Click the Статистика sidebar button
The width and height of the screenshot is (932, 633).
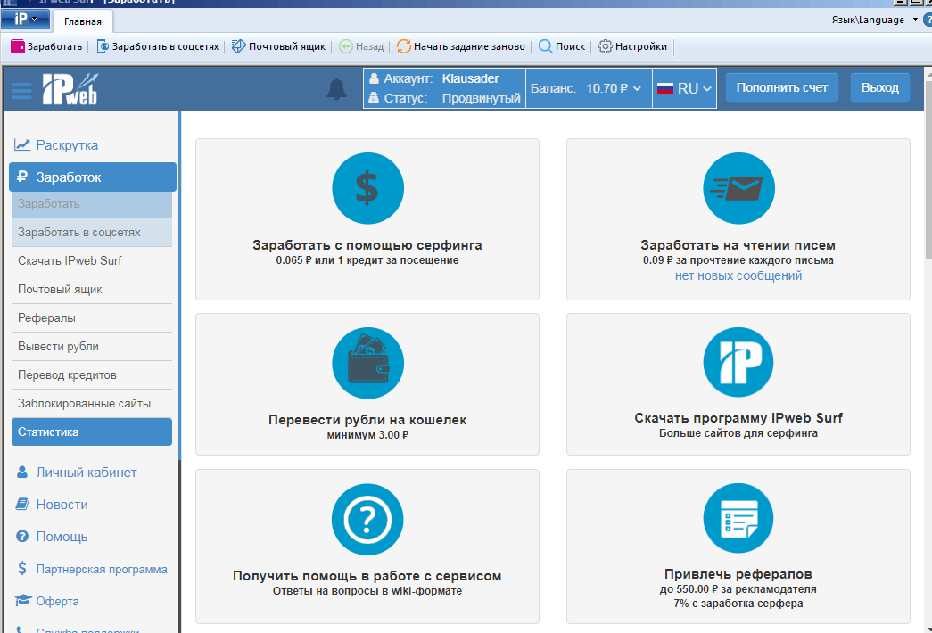pyautogui.click(x=92, y=432)
